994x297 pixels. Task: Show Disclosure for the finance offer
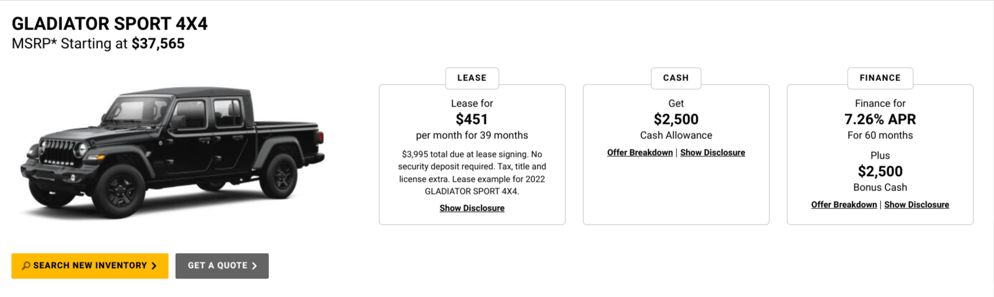coord(916,205)
